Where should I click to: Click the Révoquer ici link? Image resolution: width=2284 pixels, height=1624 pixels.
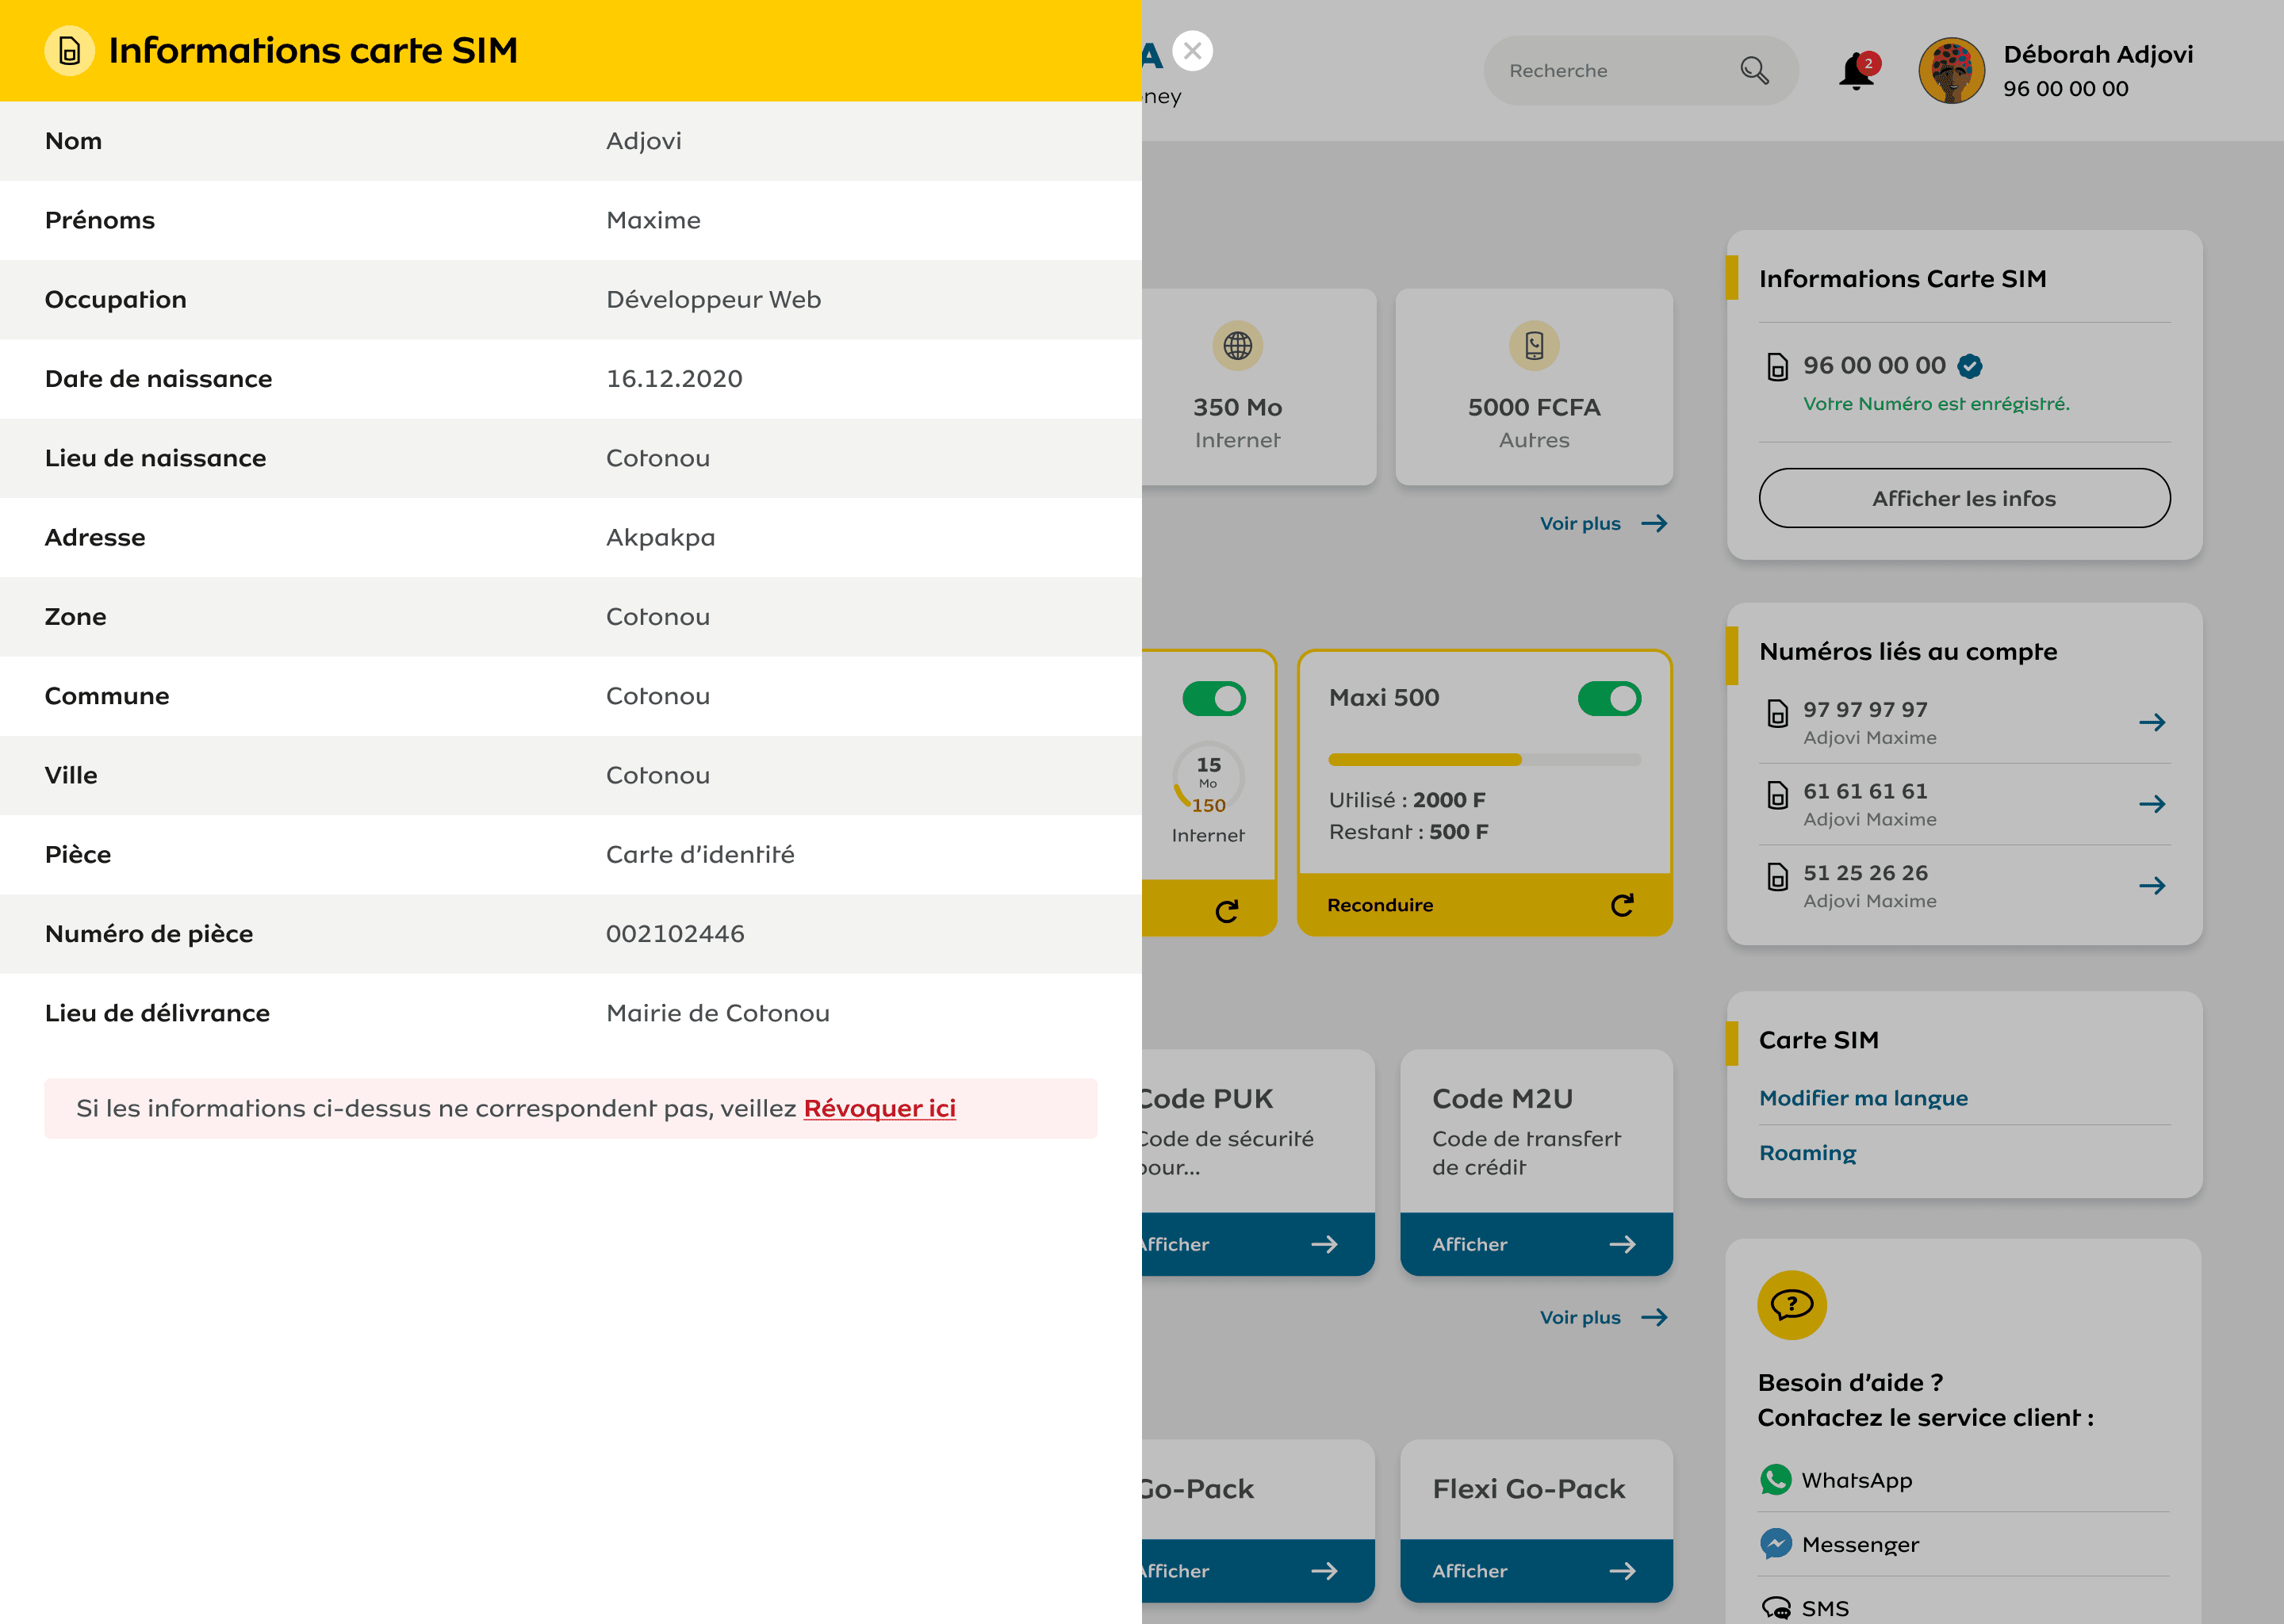pyautogui.click(x=879, y=1108)
